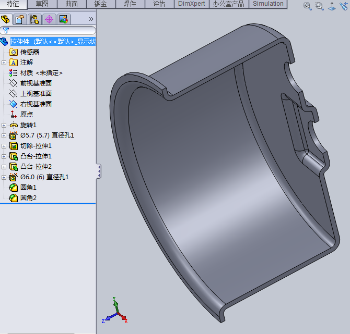Click the 上视基准面 plane icon

(14, 94)
